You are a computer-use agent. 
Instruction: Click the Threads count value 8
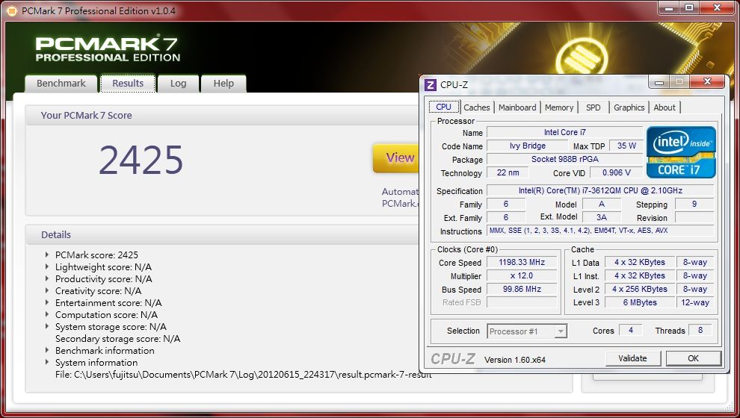(700, 331)
